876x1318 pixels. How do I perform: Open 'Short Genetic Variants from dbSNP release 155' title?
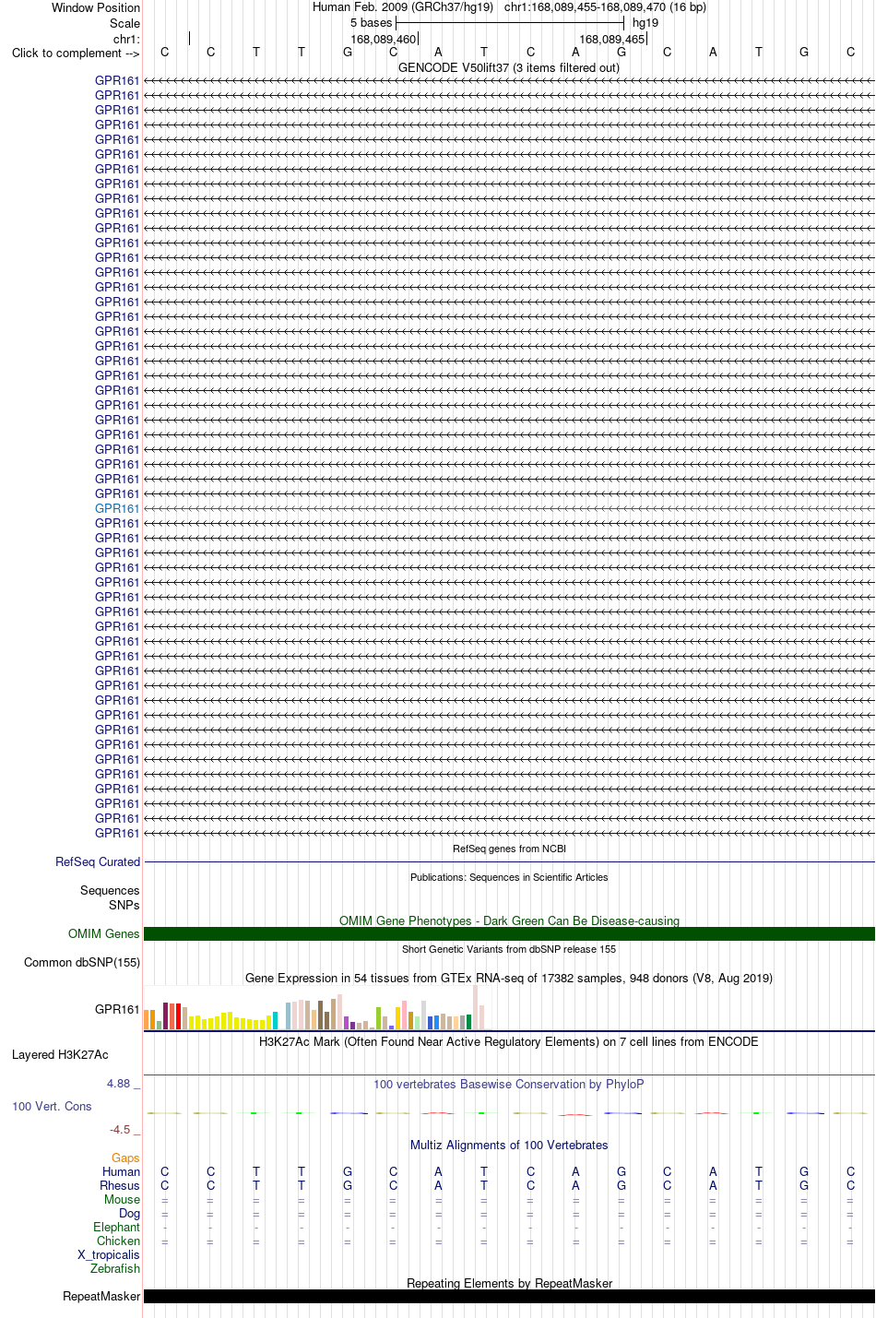coord(509,949)
